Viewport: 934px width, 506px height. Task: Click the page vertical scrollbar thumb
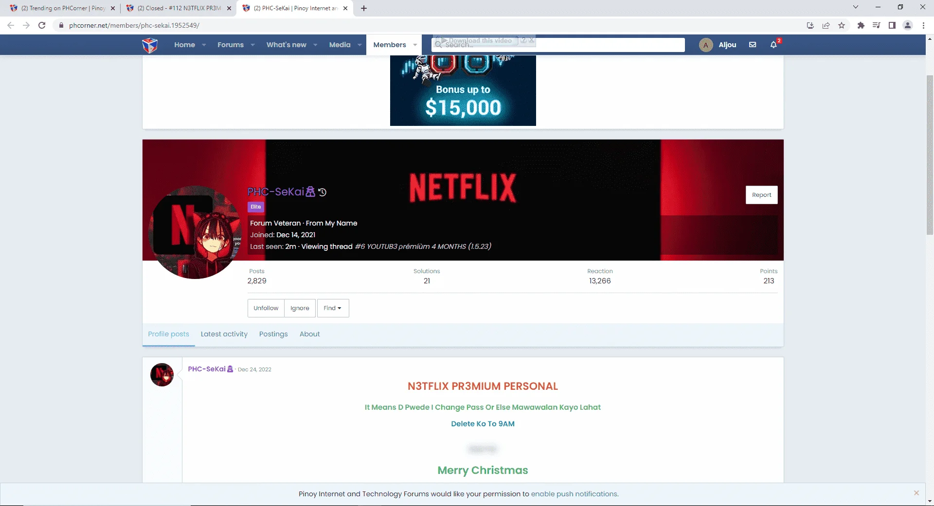[x=930, y=156]
